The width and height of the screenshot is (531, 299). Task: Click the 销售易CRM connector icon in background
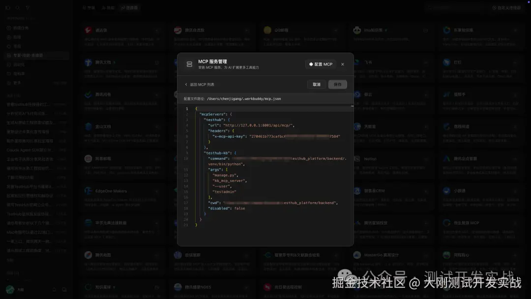click(357, 191)
